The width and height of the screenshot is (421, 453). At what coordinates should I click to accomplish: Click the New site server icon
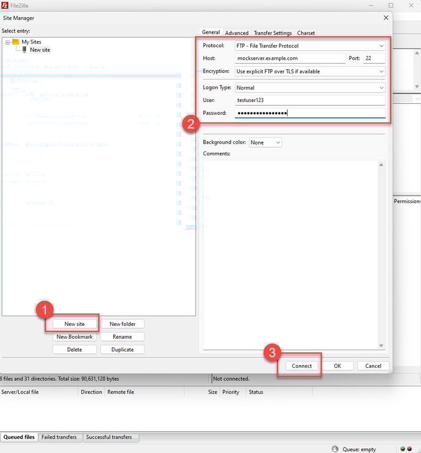(24, 50)
